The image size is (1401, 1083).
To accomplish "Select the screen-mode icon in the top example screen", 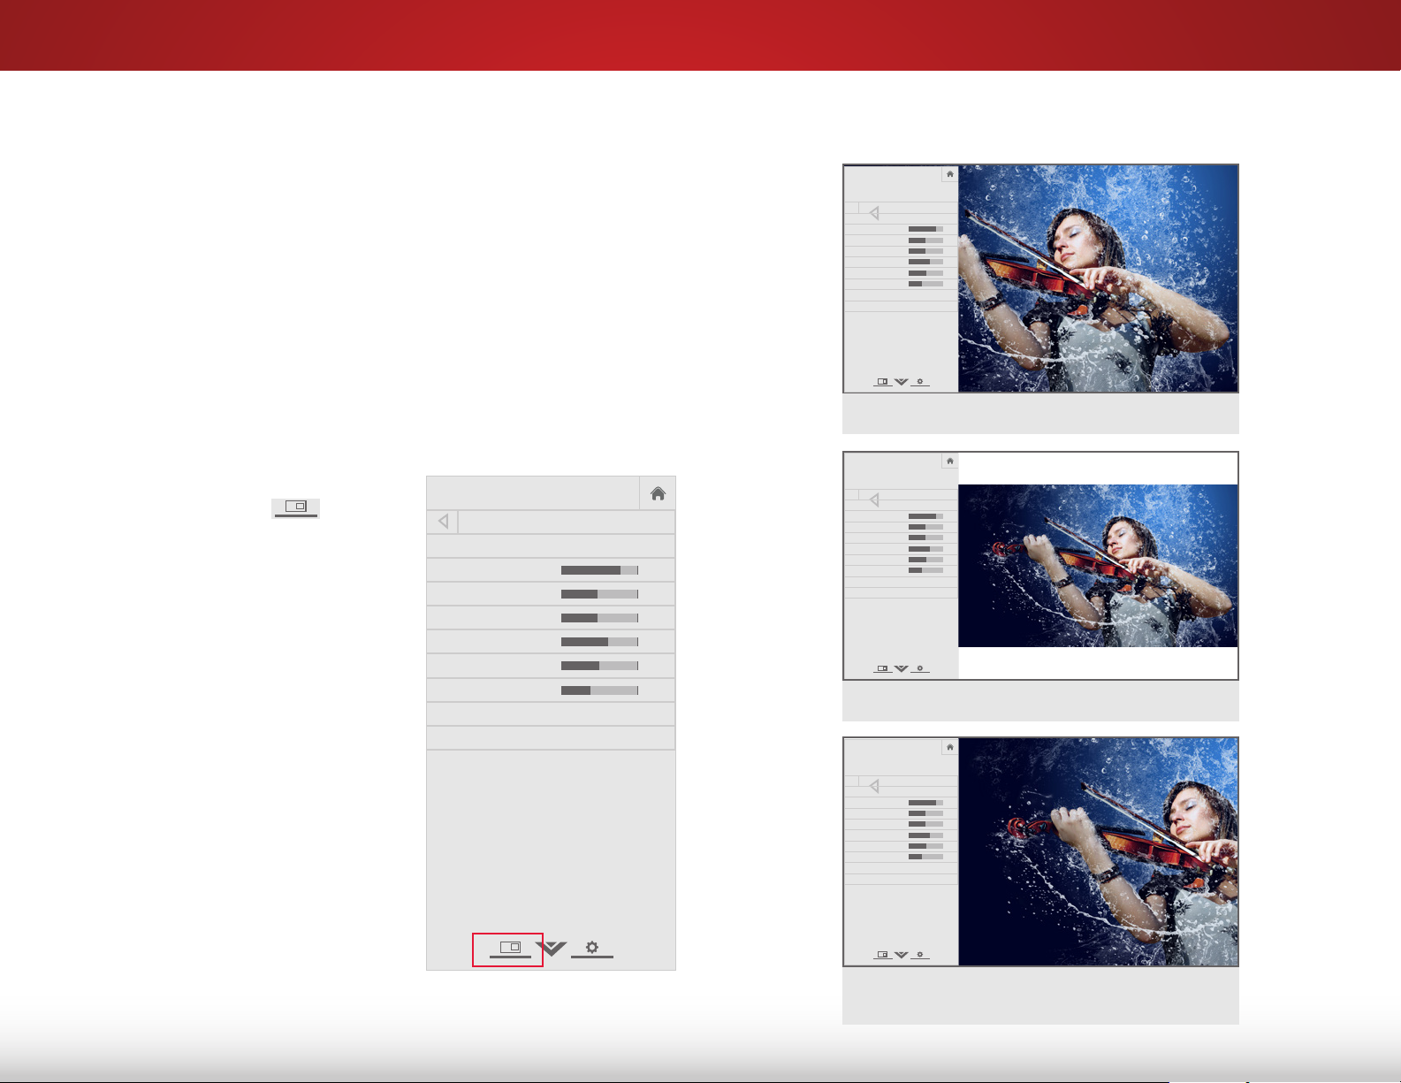I will (882, 382).
